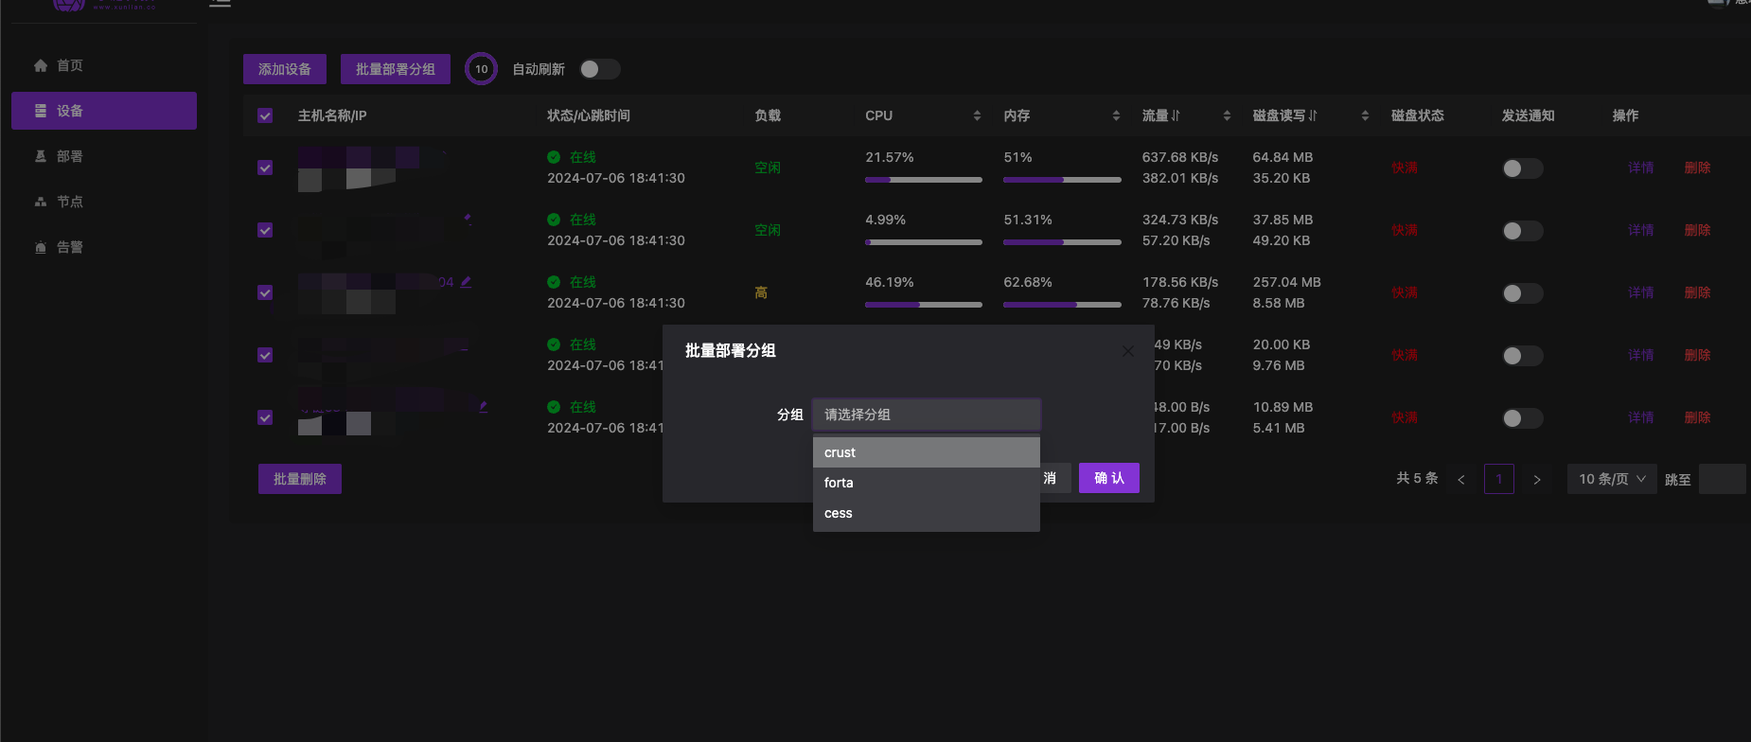The height and width of the screenshot is (742, 1751).
Task: Click the 跳至 page jump input field
Action: click(x=1721, y=479)
